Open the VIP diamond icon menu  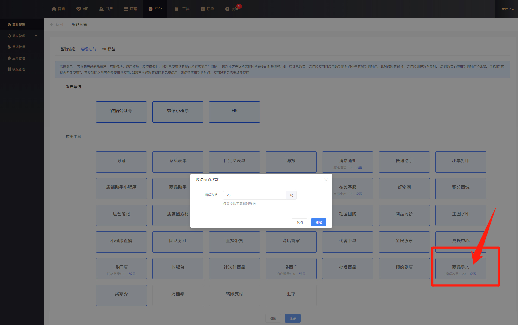coord(79,9)
